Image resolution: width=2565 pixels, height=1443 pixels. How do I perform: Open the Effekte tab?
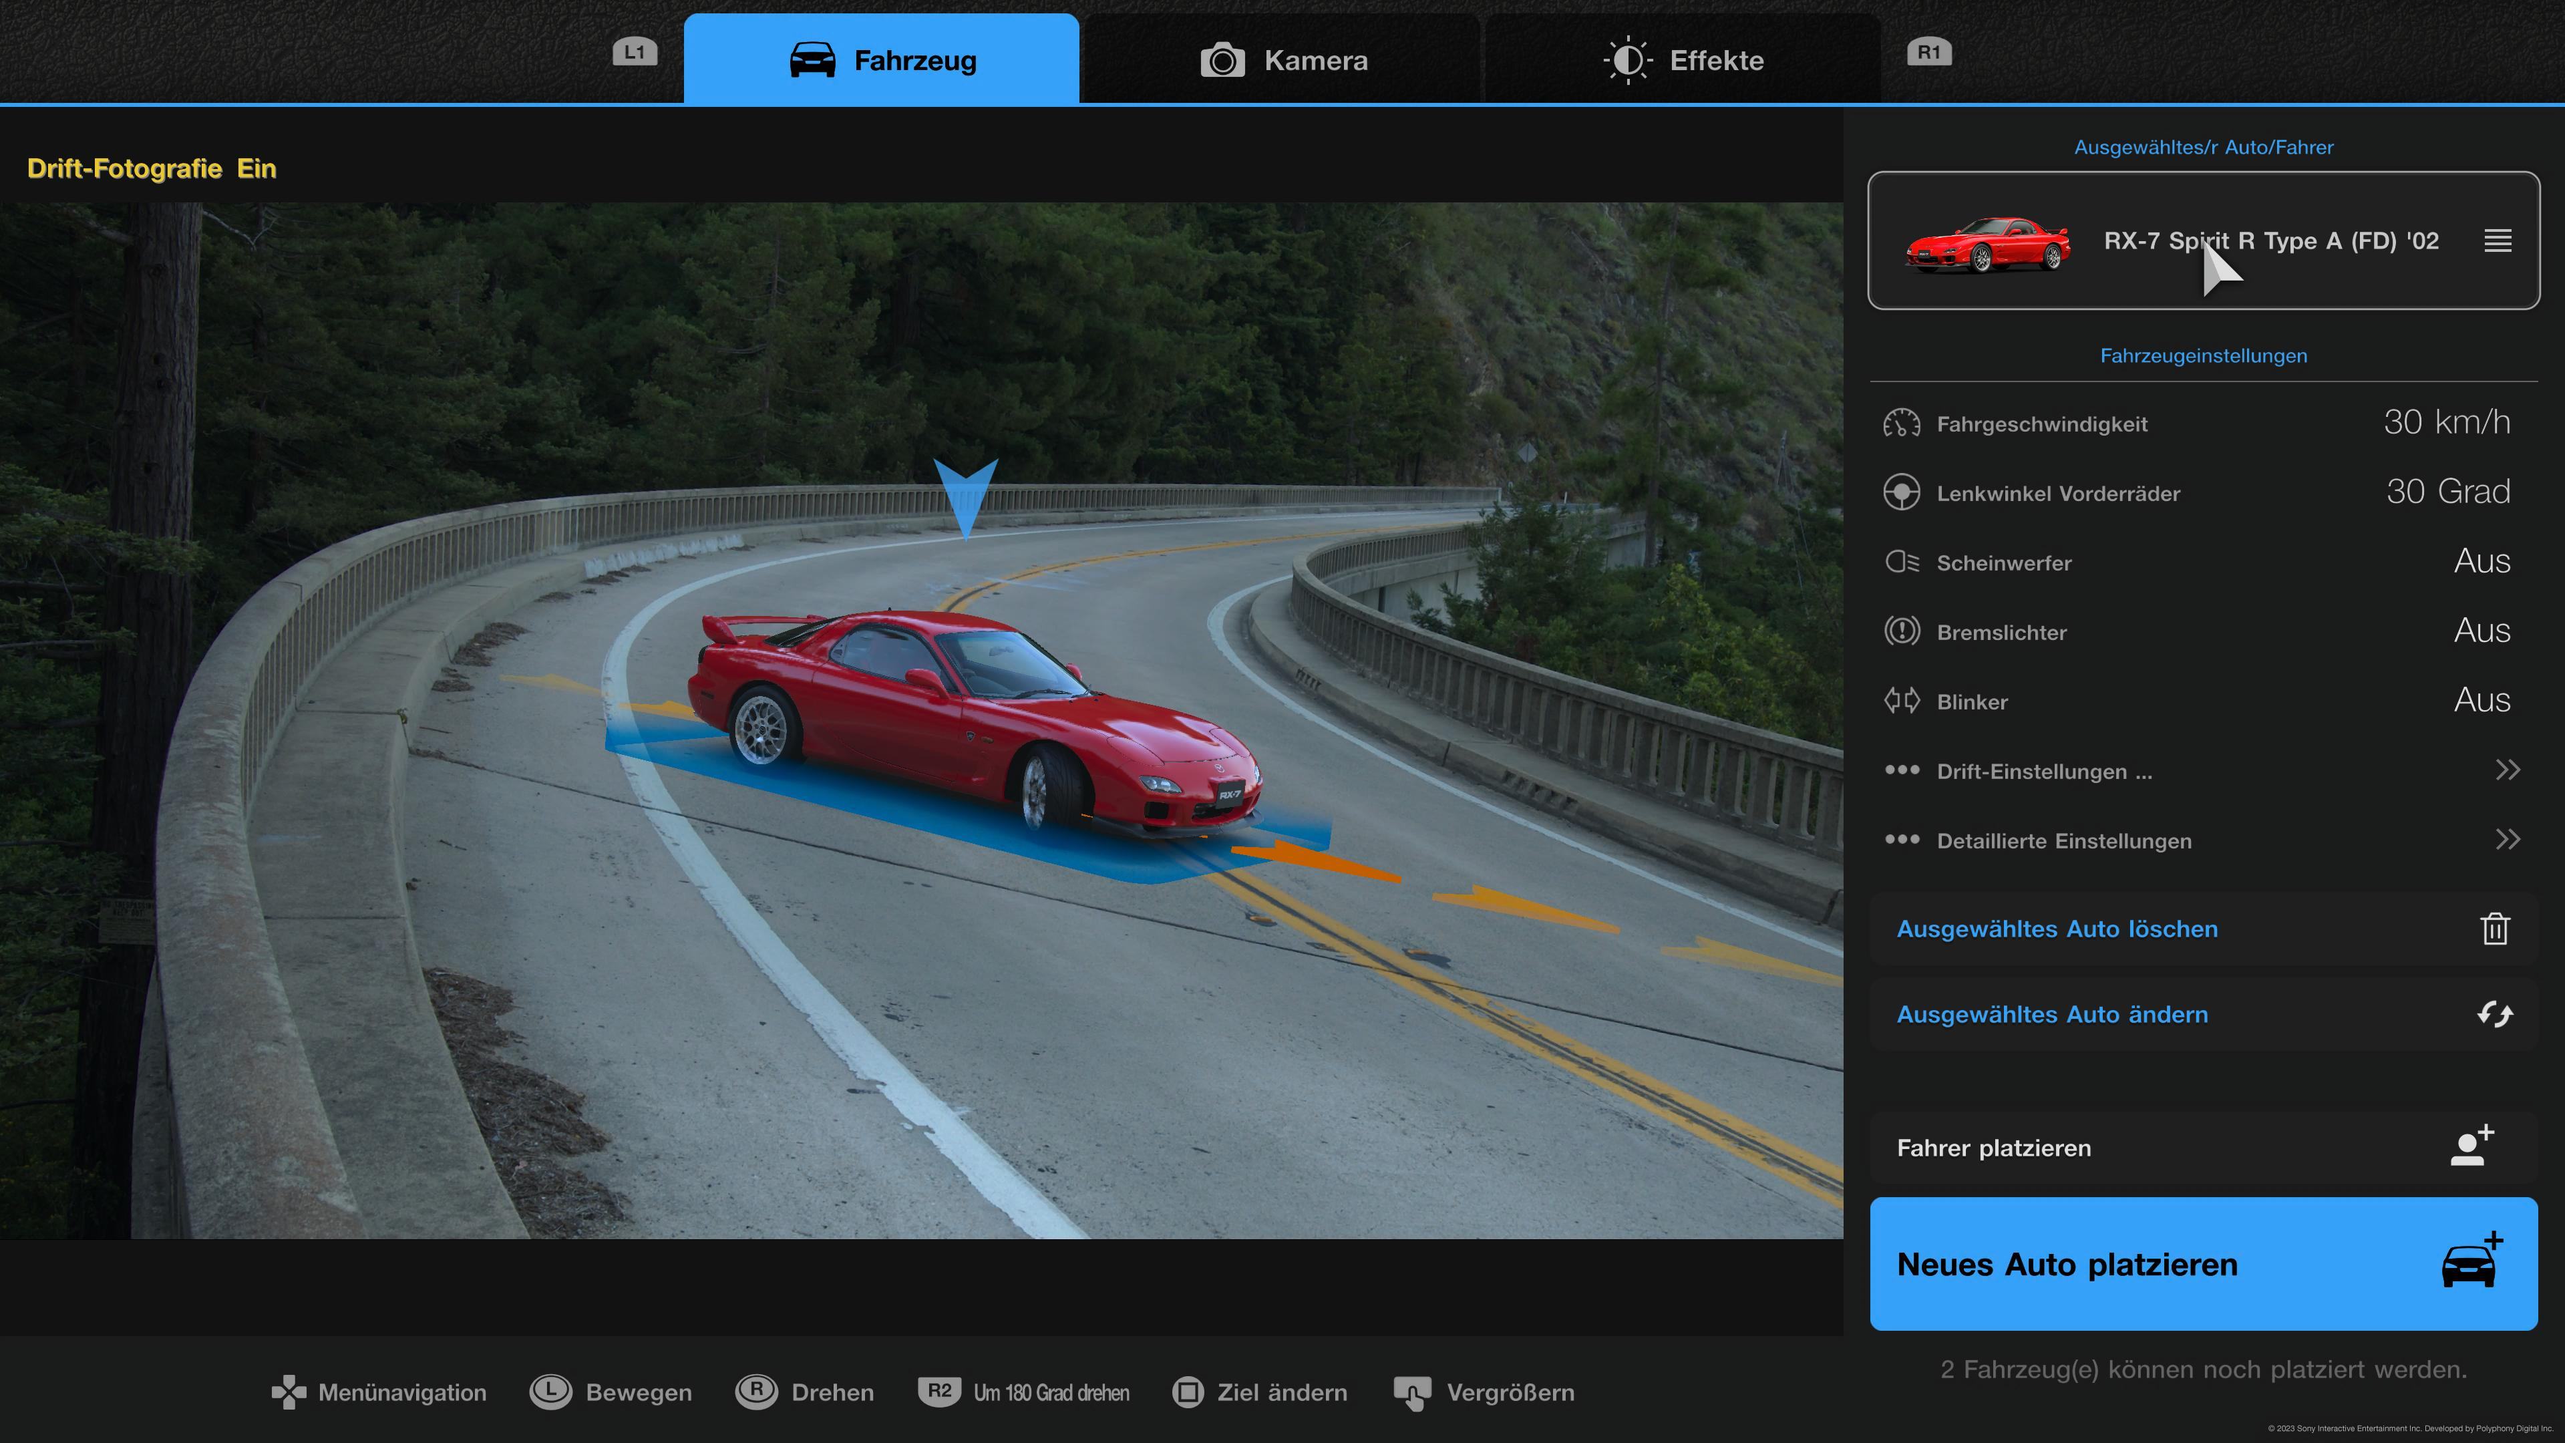point(1683,59)
